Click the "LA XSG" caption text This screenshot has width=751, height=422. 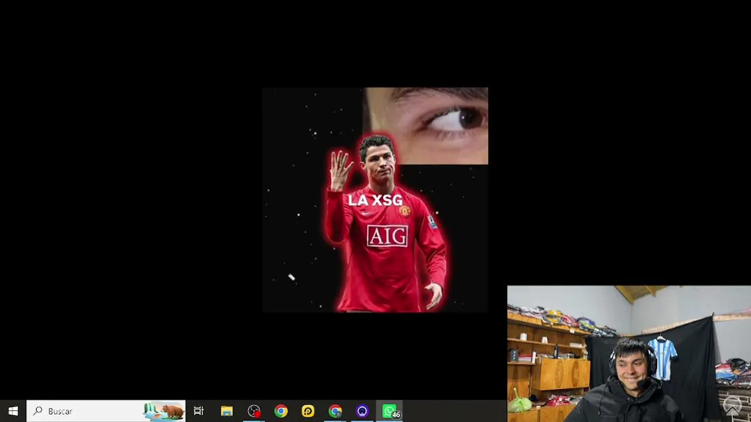tap(375, 200)
